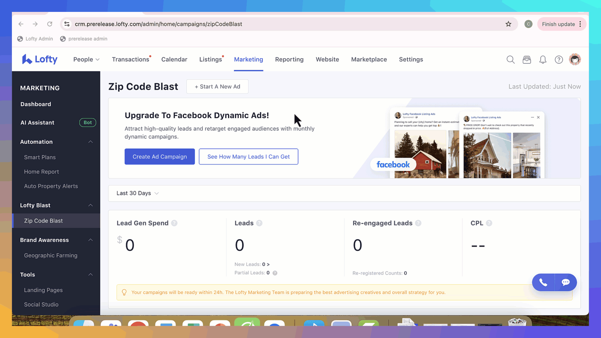Open New Leads count link
This screenshot has height=338, width=601.
(266, 264)
